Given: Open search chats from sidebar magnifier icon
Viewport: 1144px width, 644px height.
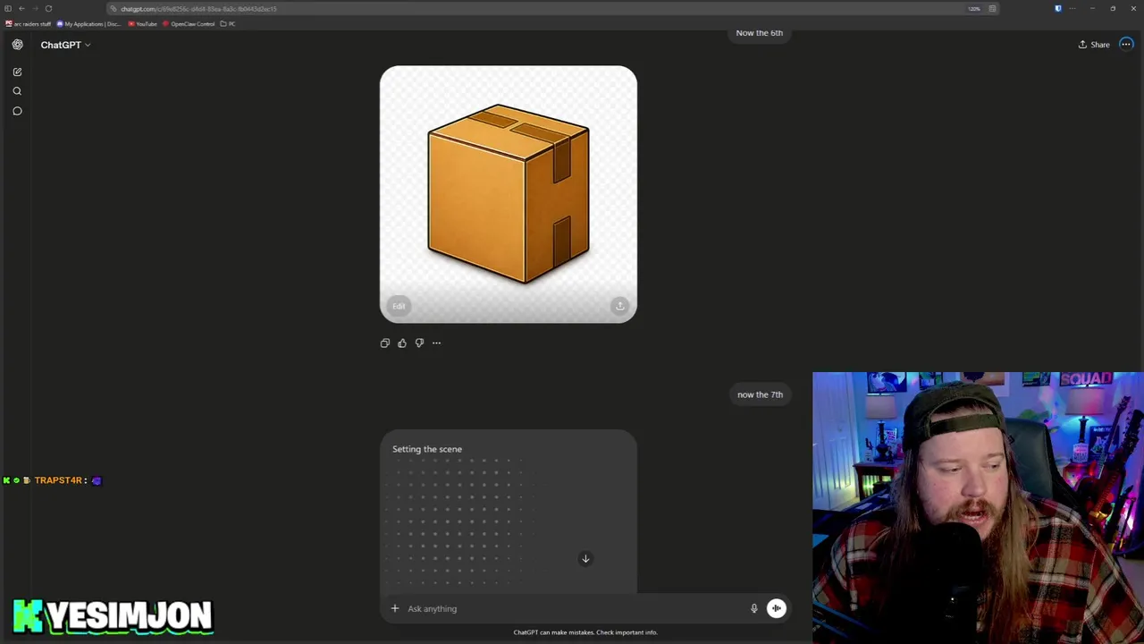Looking at the screenshot, I should point(17,91).
